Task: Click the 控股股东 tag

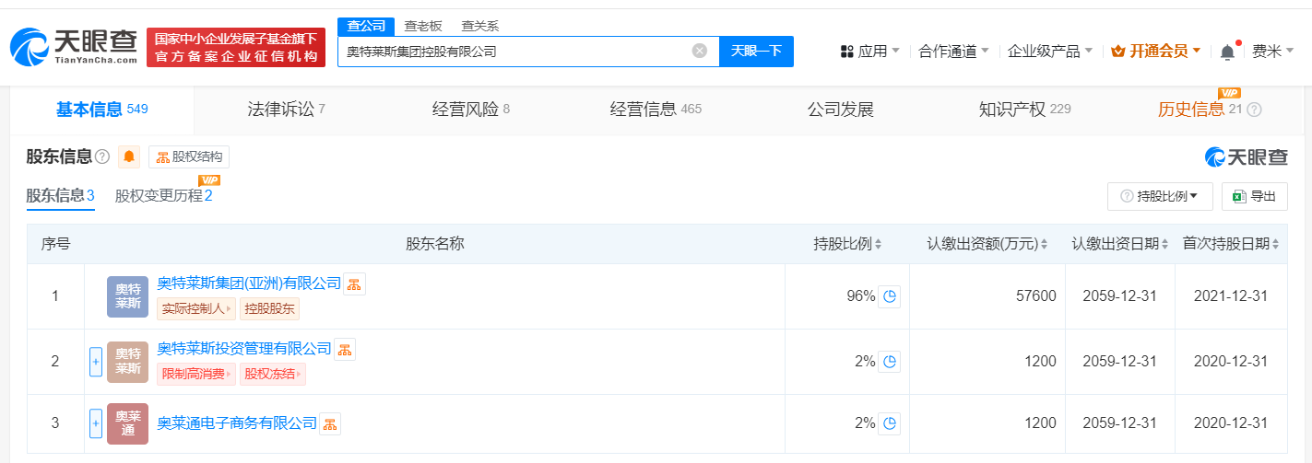Action: click(x=270, y=309)
